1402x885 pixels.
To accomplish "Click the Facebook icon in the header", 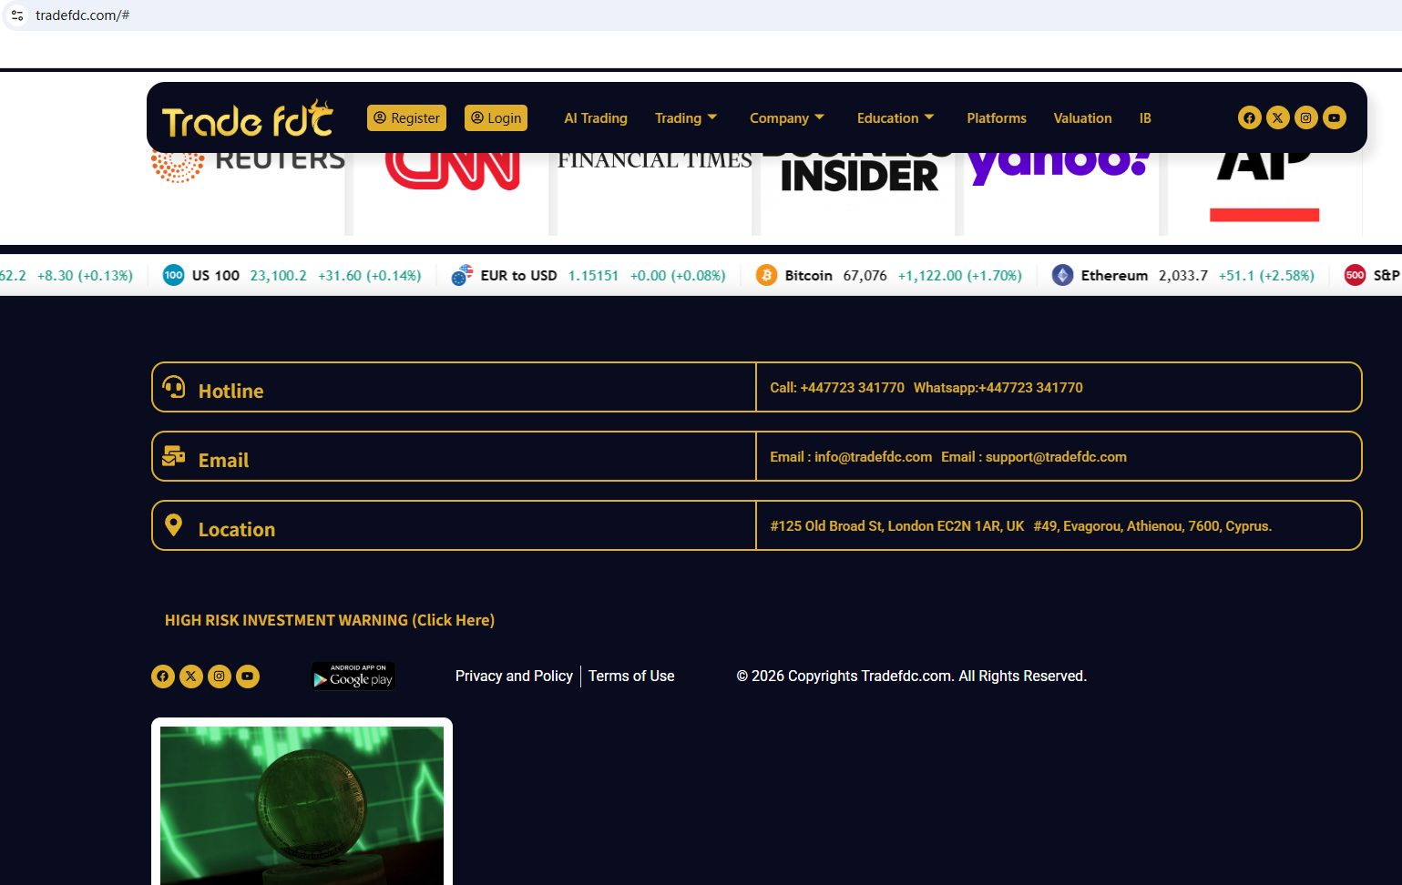I will [1249, 117].
